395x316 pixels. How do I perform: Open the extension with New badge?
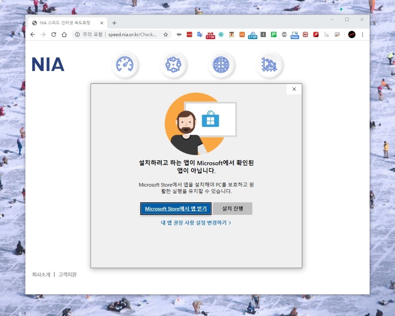[x=294, y=35]
